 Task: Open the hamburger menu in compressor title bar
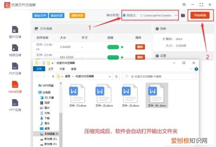click(184, 4)
